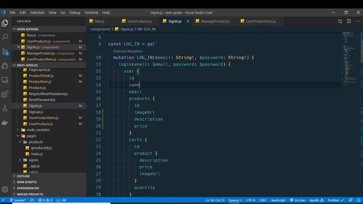Open the Help menu
Viewport: 363px width, 204px height.
point(106,12)
